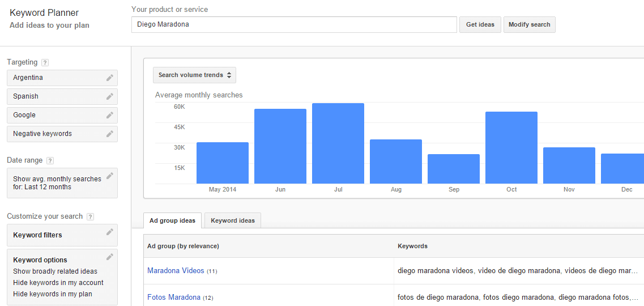Viewport: 644px width, 306px height.
Task: Edit the date range pencil icon
Action: click(x=109, y=176)
